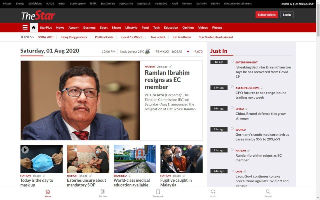Click the Log In button
This screenshot has height=200, width=320.
[x=287, y=15]
